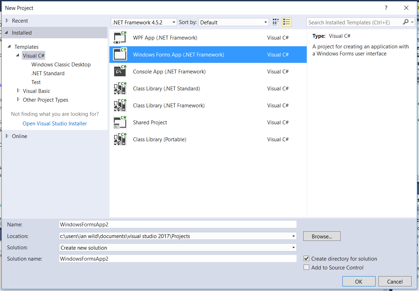Click the Console App template icon
The width and height of the screenshot is (419, 291).
pyautogui.click(x=120, y=72)
